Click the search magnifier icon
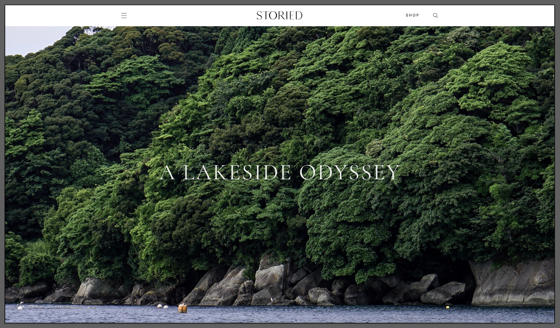The image size is (560, 328). point(435,15)
